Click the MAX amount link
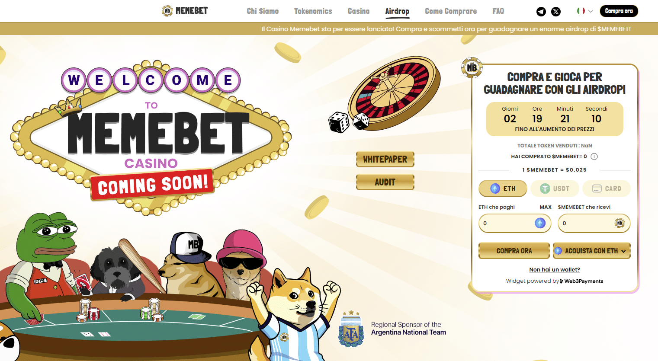The height and width of the screenshot is (361, 658). [x=546, y=207]
